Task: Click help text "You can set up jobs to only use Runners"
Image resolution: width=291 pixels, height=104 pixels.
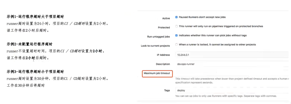Action: click(x=226, y=96)
